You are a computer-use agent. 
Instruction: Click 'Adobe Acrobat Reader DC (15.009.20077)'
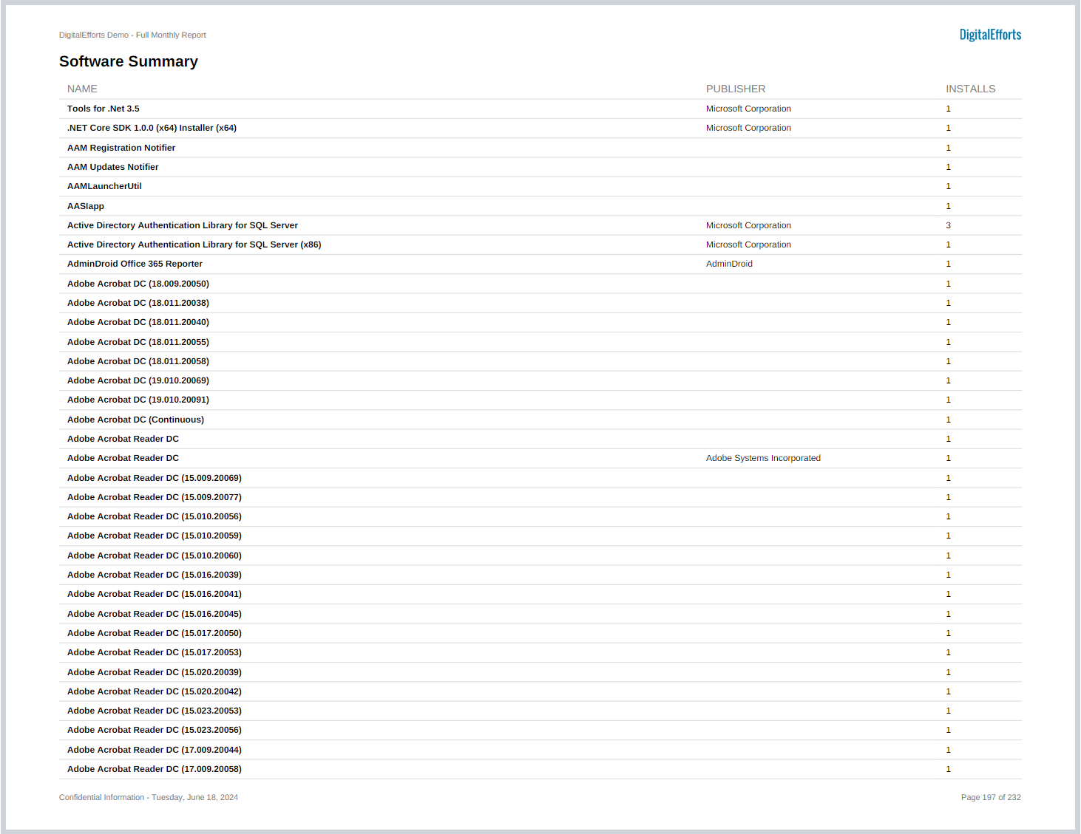(x=155, y=497)
